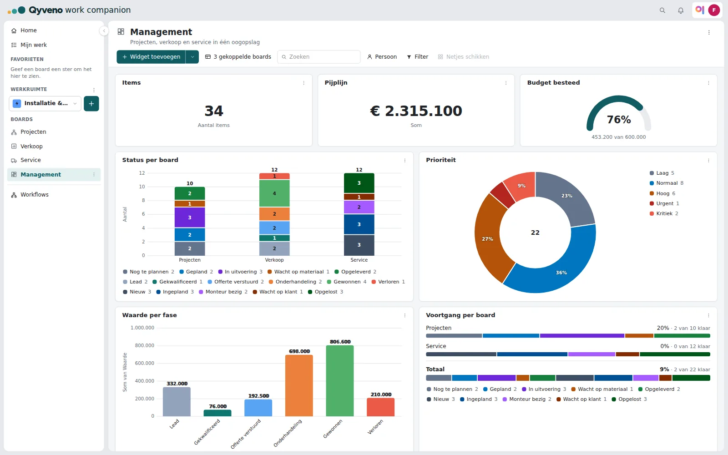Open Management dashboard options menu

click(709, 33)
